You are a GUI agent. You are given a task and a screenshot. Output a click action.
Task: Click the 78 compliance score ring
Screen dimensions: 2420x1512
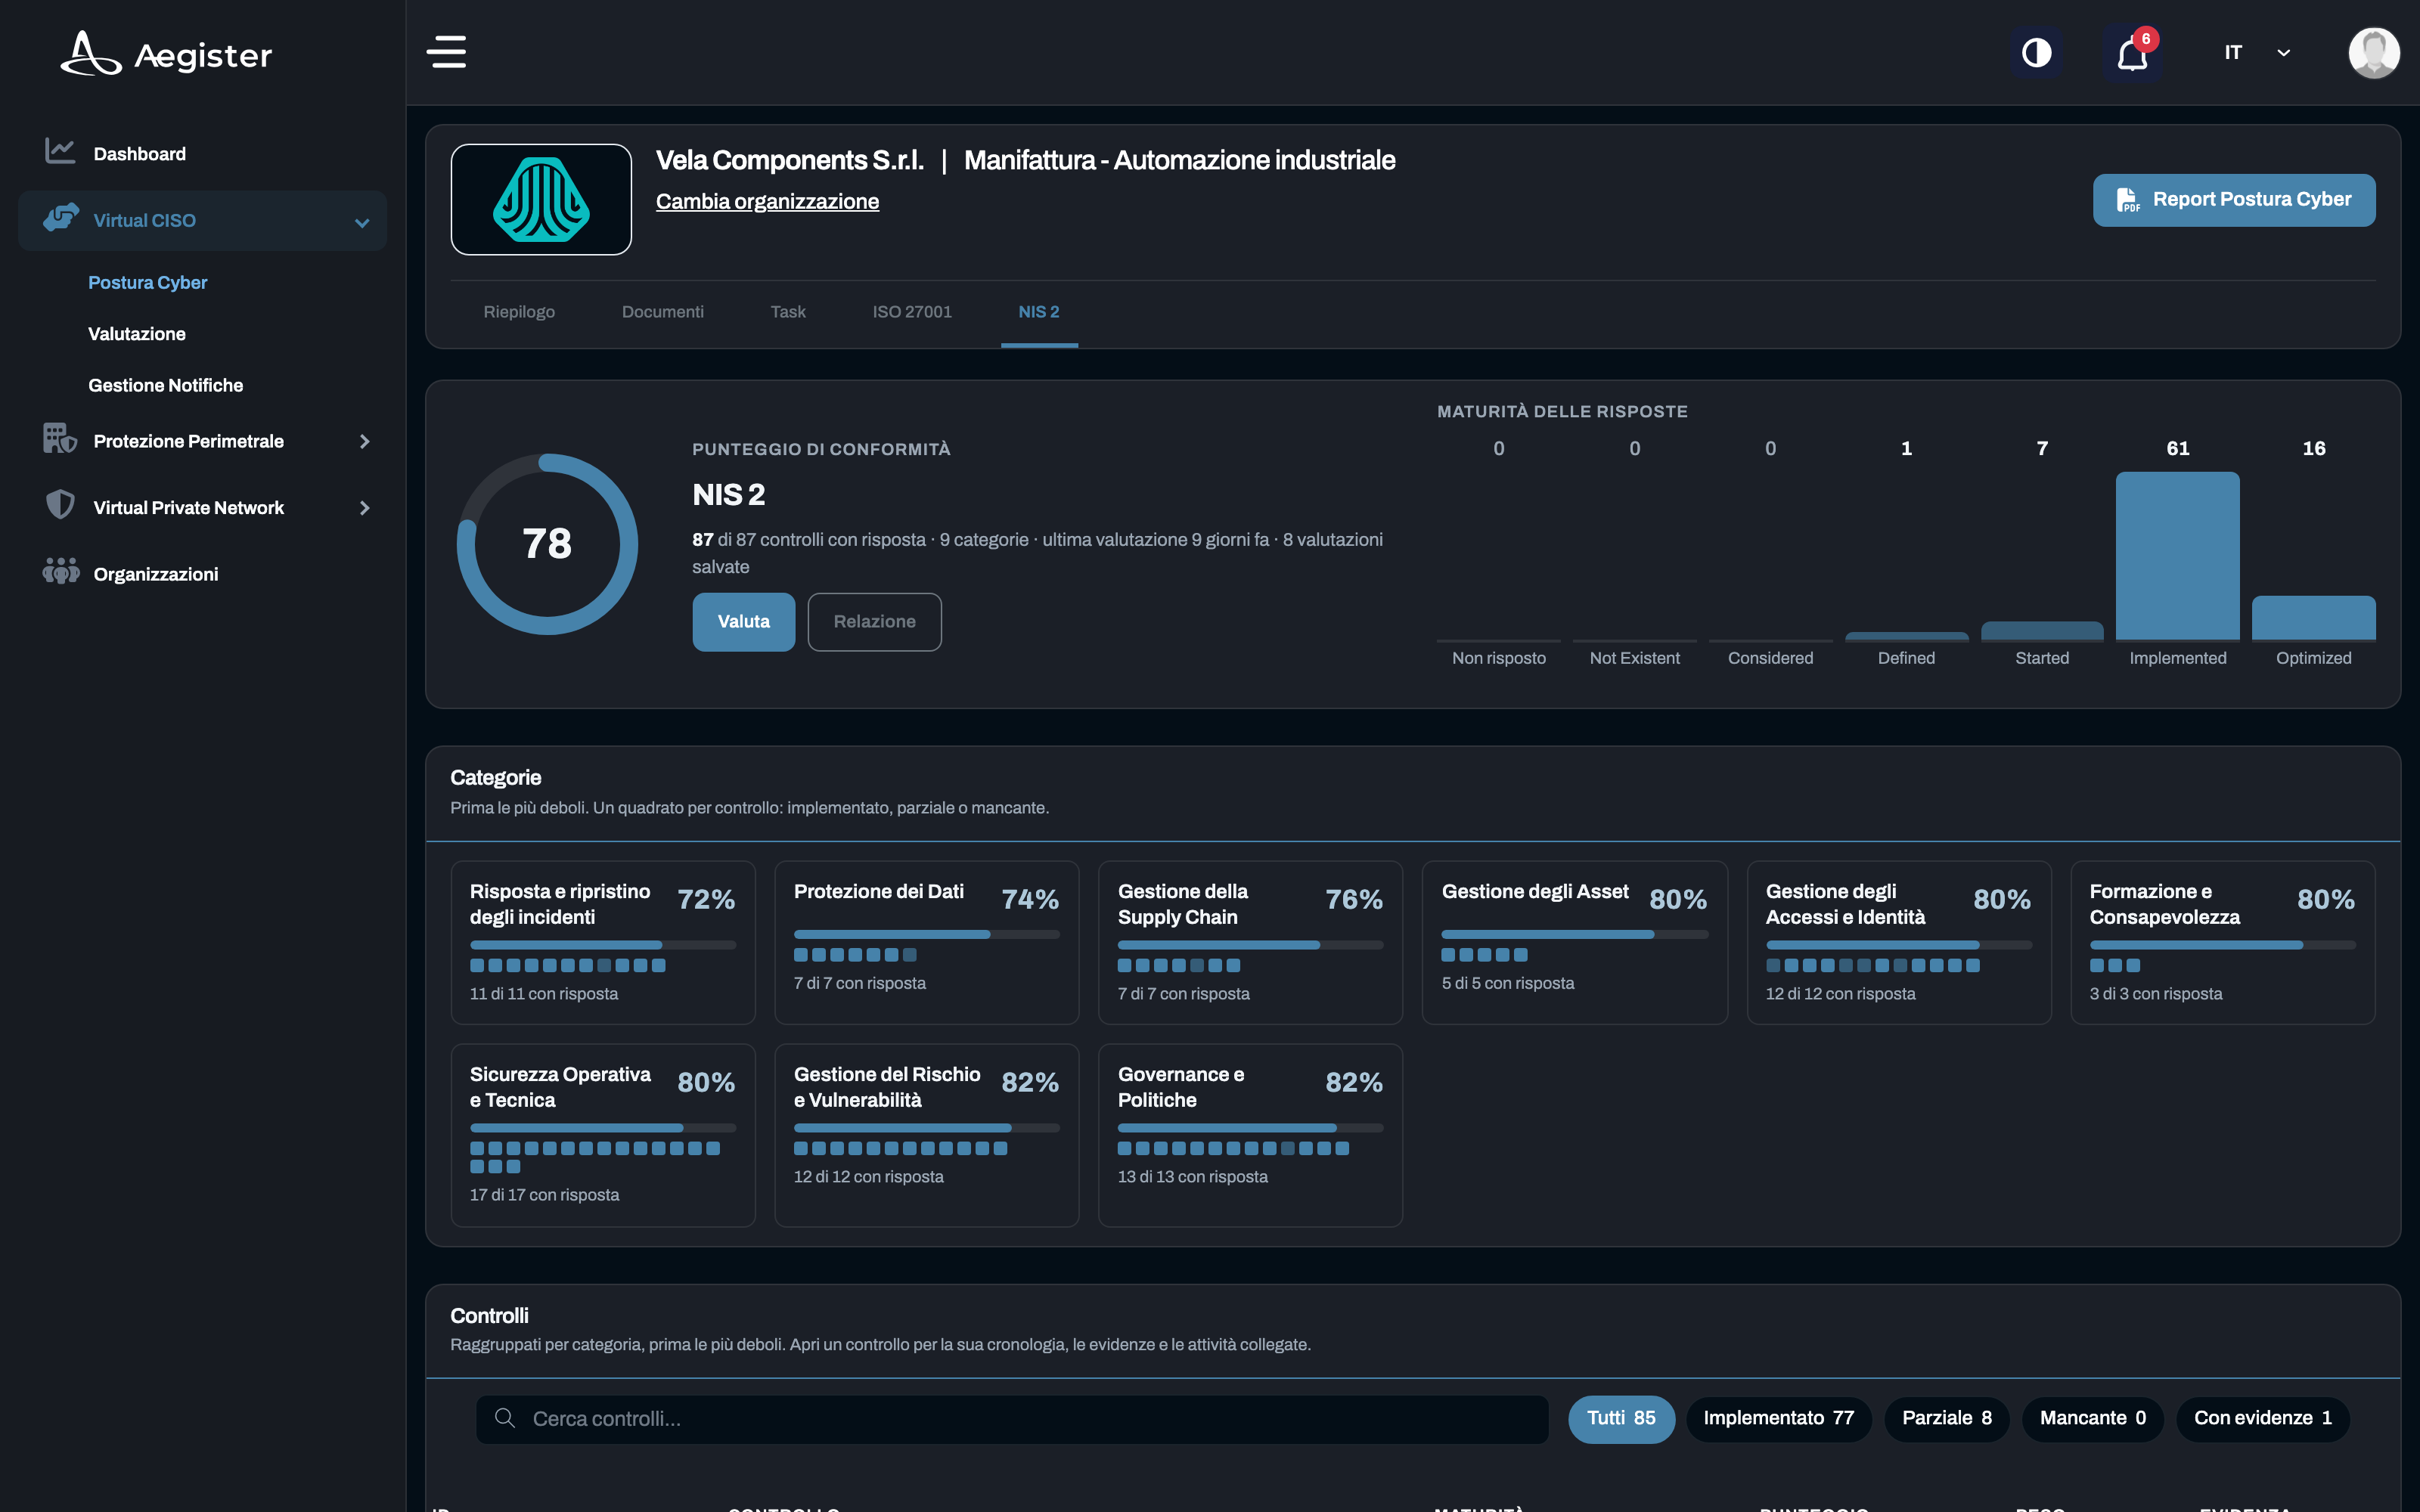(547, 544)
